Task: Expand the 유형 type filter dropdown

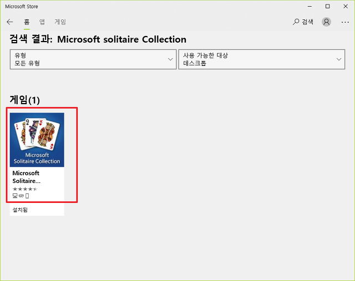Action: pyautogui.click(x=93, y=59)
